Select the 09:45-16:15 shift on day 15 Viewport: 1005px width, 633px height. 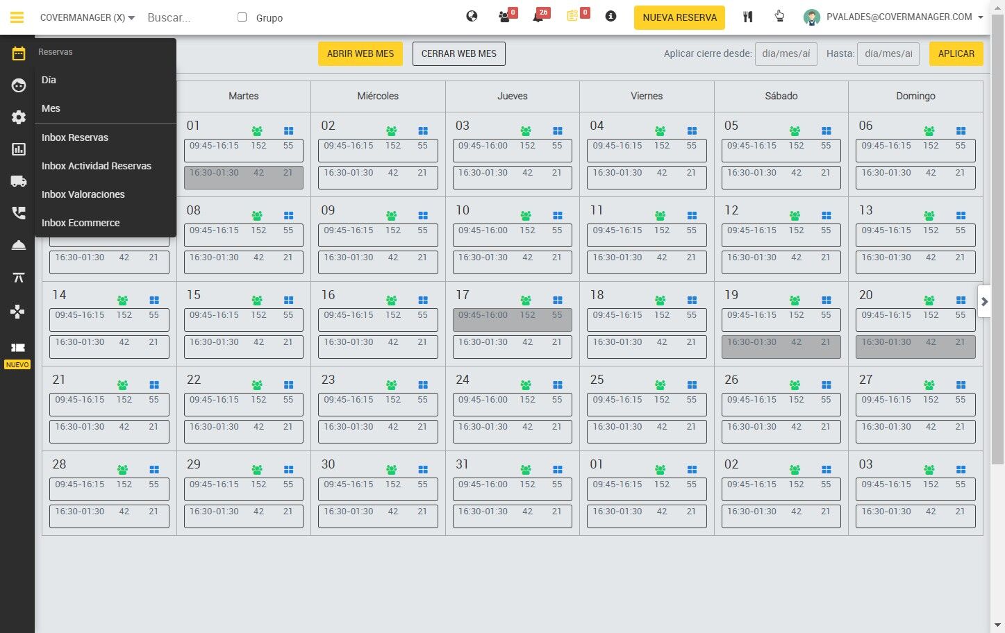click(x=244, y=320)
